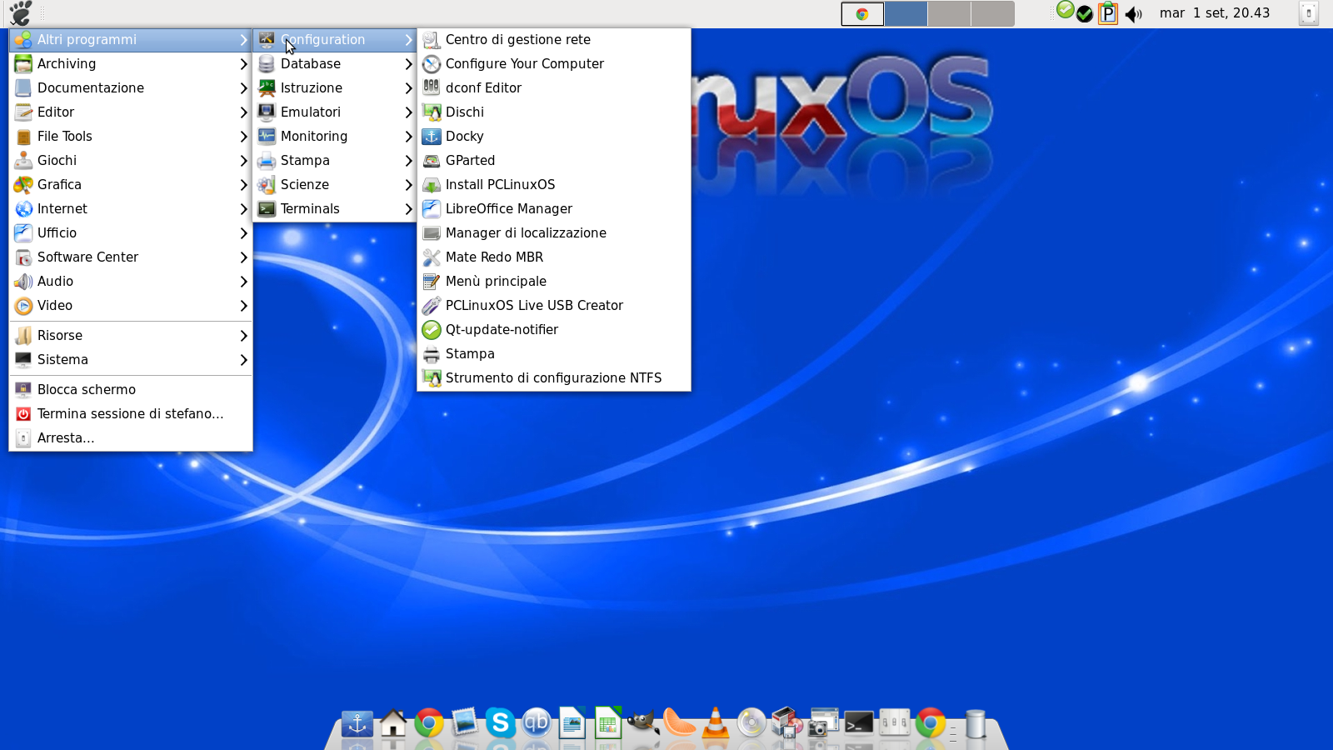Open the Audio category
Screen dimensions: 1333x750
131,282
